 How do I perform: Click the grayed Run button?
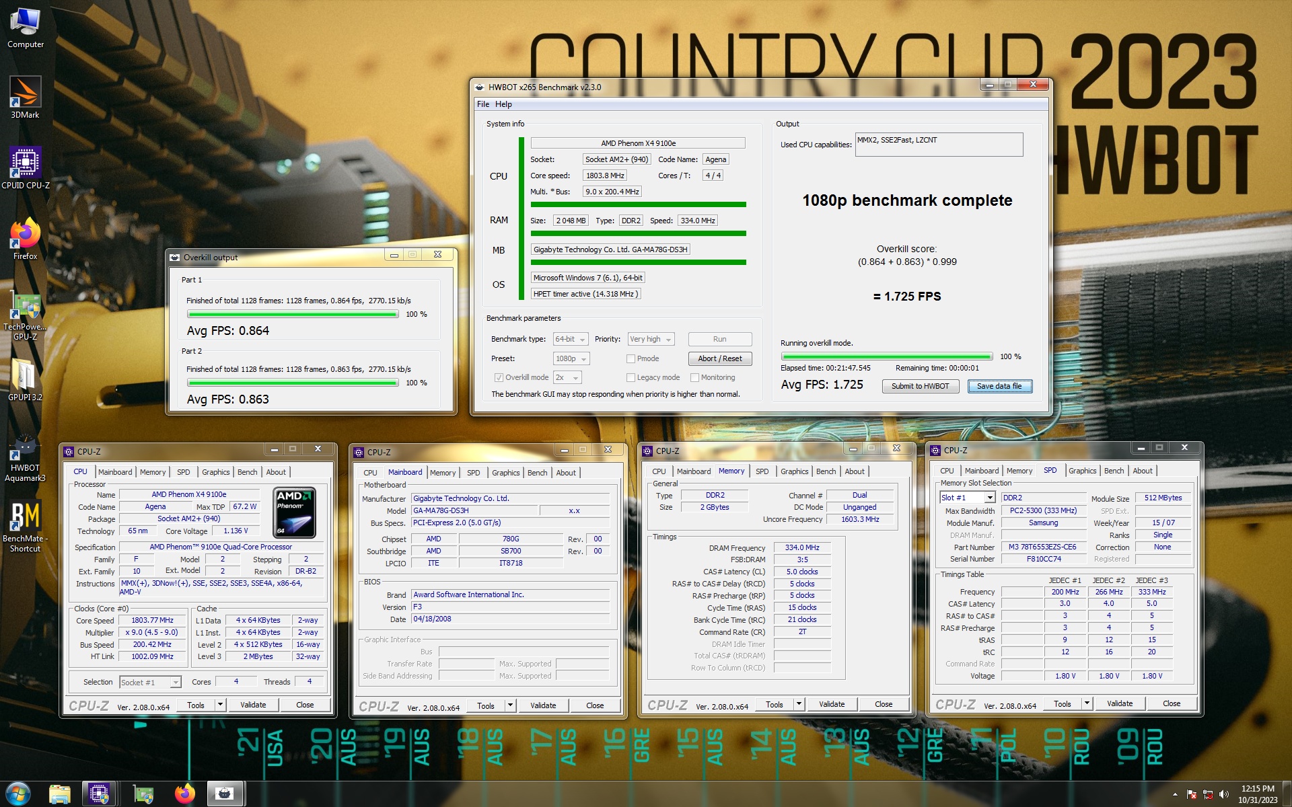pos(719,339)
